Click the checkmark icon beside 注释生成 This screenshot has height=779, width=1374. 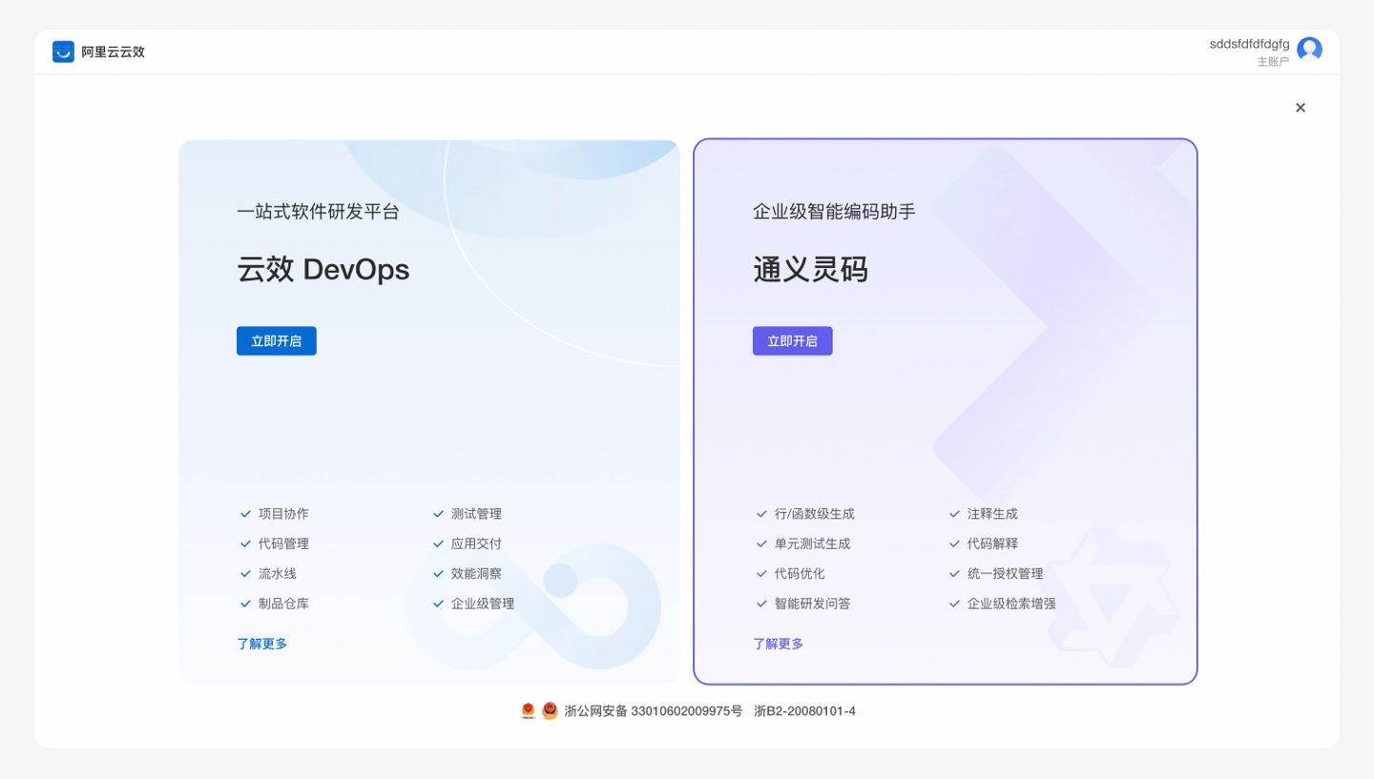click(954, 514)
